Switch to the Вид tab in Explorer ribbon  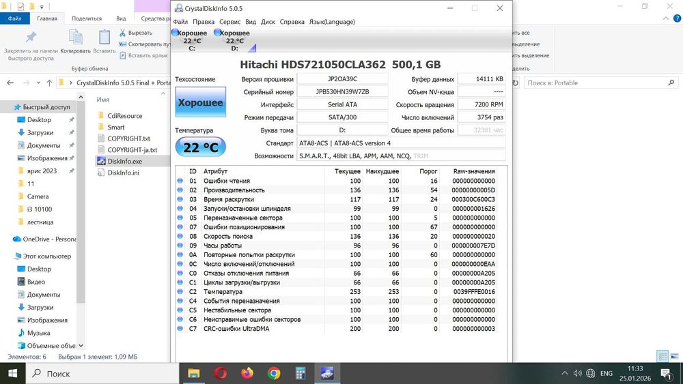click(x=121, y=18)
